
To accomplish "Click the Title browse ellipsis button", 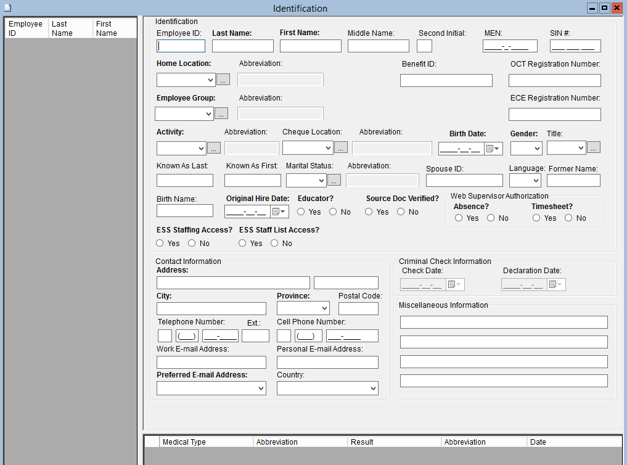I will (593, 147).
